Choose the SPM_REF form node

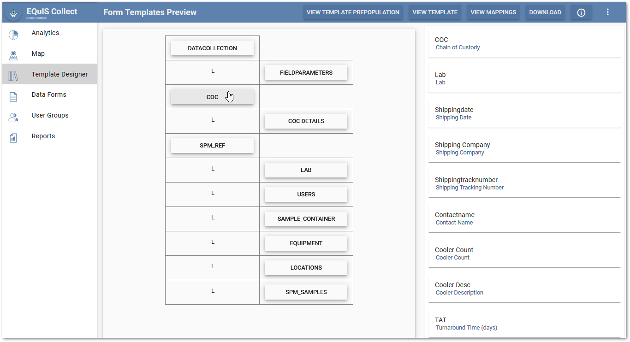pos(212,146)
